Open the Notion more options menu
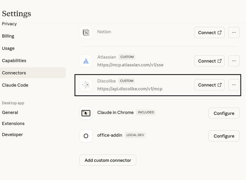The width and height of the screenshot is (246, 180). pos(234,32)
